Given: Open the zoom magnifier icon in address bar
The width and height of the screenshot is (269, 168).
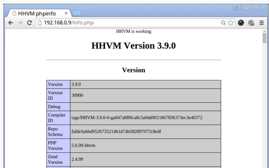Looking at the screenshot, I should pos(223,23).
